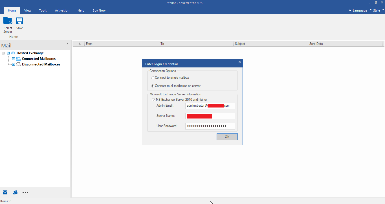385x204 pixels.
Task: Click the Disconnected Mailboxes envelope icon
Action: 18,64
